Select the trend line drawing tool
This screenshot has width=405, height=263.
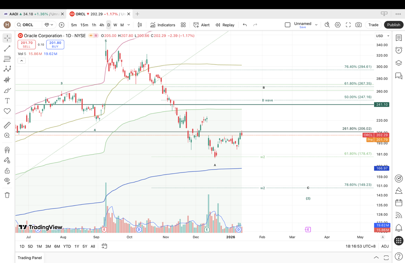(7, 49)
